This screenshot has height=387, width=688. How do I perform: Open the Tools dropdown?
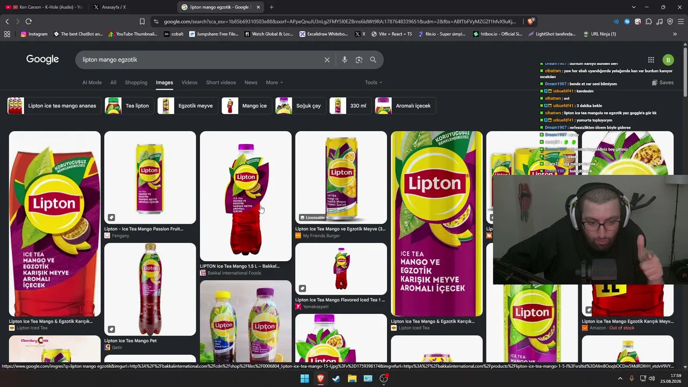(374, 82)
